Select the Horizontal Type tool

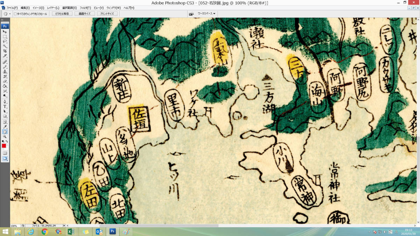coord(5,106)
